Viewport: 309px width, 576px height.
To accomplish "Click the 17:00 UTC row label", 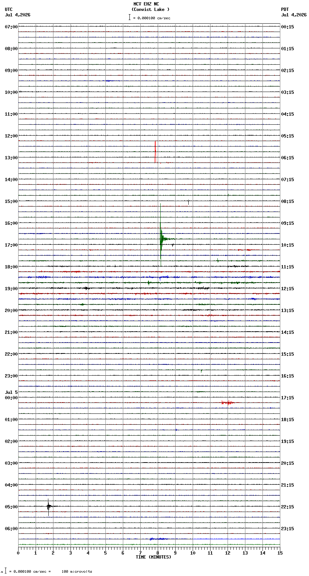I will pos(11,245).
